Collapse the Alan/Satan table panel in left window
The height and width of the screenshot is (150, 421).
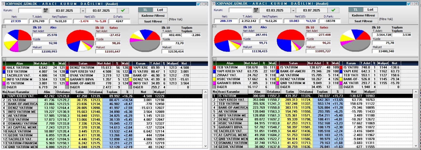click(4, 59)
